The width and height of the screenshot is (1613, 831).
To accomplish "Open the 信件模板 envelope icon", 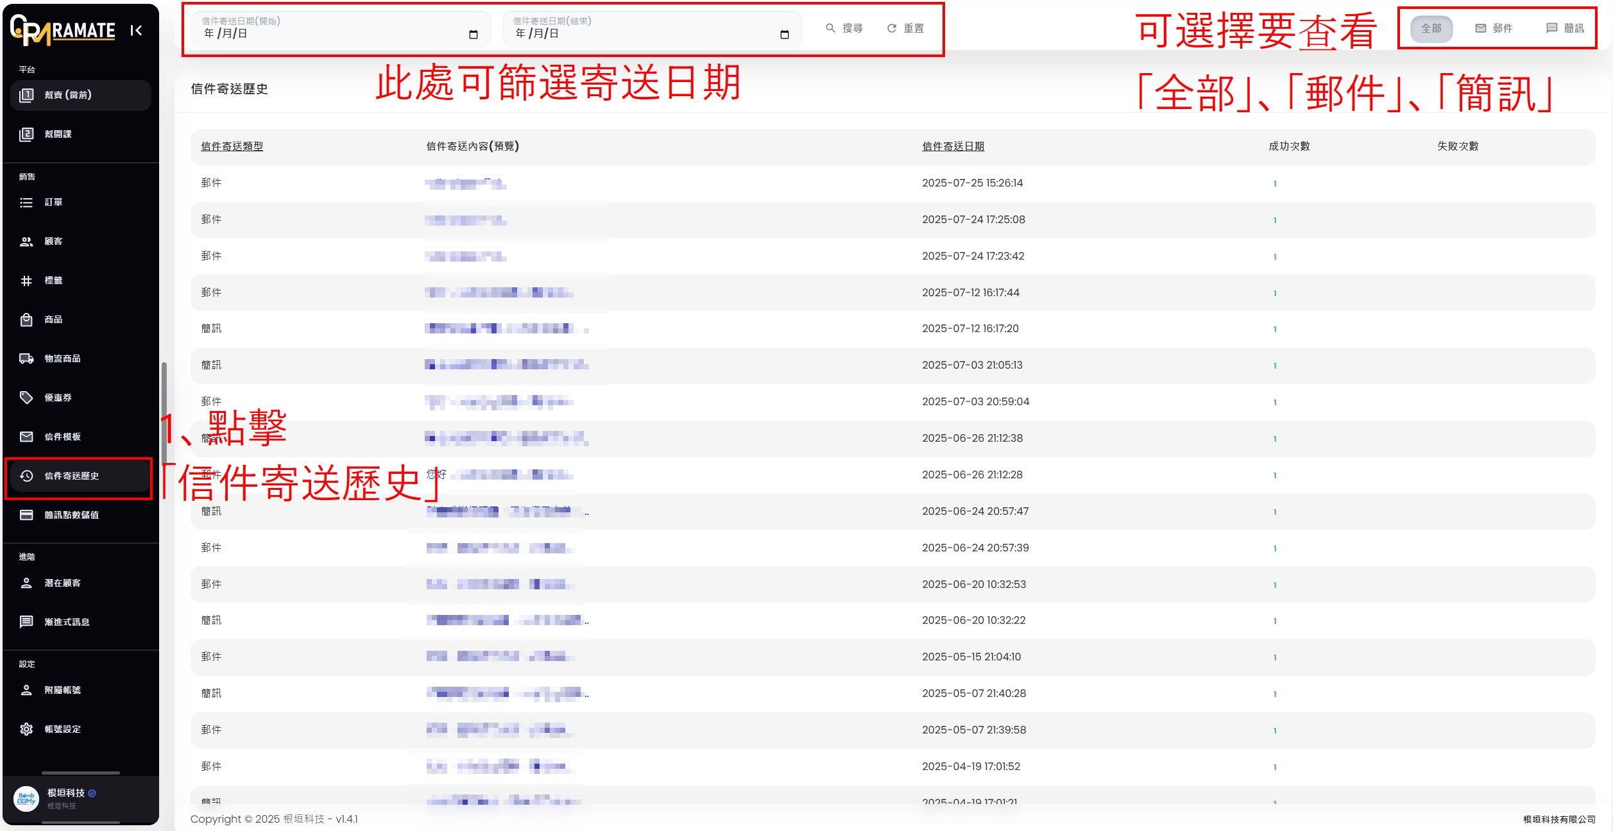I will tap(26, 437).
